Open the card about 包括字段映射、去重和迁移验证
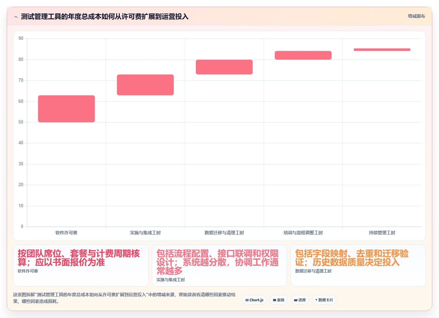 click(358, 265)
